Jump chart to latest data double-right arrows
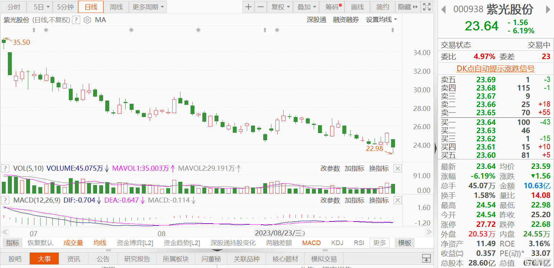The width and height of the screenshot is (554, 268). (429, 233)
